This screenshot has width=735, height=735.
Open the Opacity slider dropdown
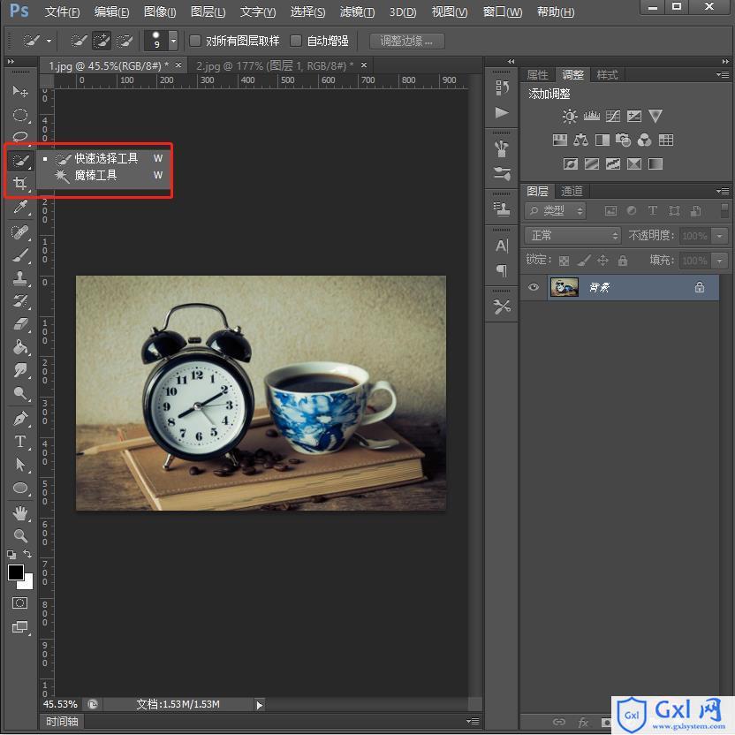tap(719, 235)
